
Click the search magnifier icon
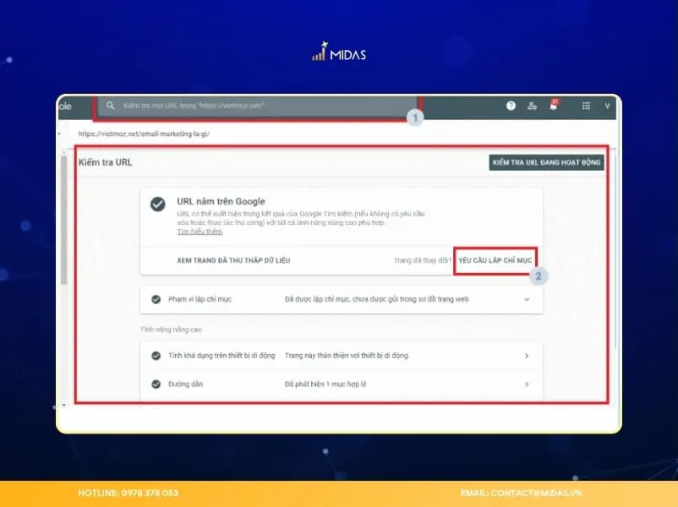(x=110, y=106)
